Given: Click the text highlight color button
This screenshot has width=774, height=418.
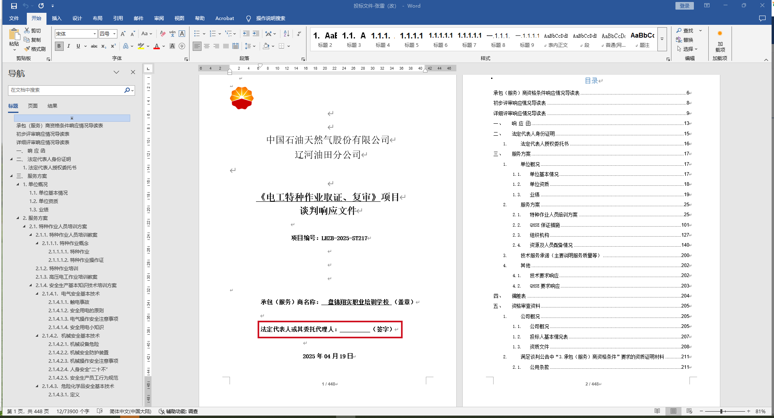Looking at the screenshot, I should pyautogui.click(x=141, y=46).
